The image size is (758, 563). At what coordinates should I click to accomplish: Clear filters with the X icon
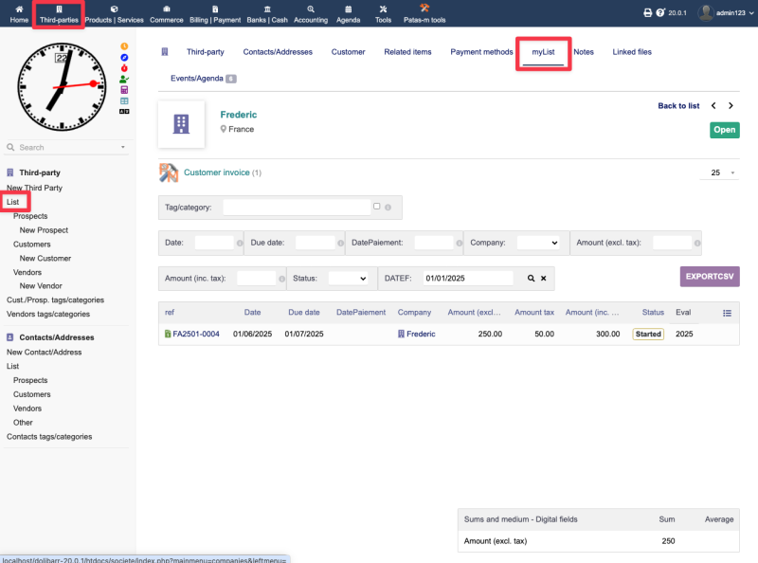coord(543,279)
